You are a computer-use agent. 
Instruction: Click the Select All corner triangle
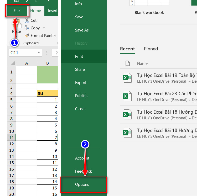[13, 63]
